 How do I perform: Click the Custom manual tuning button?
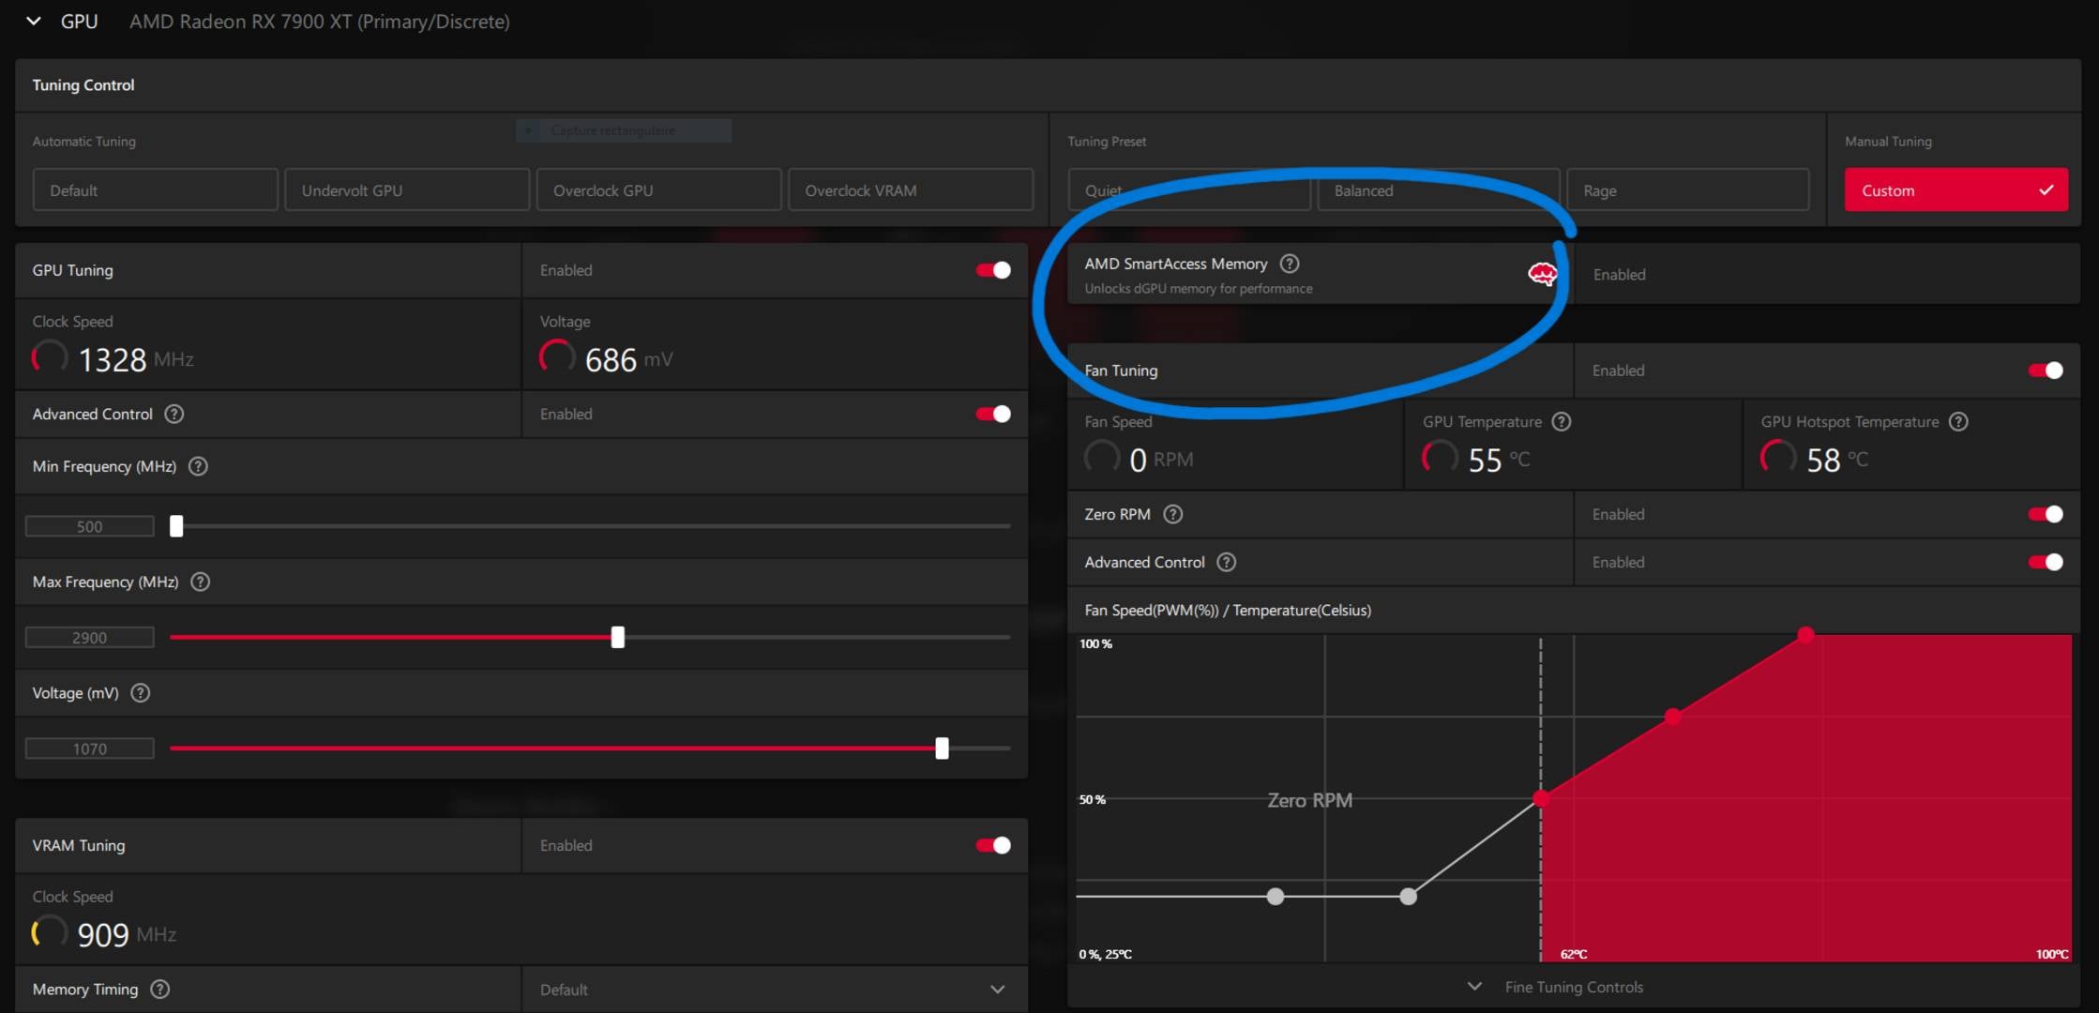pyautogui.click(x=1956, y=190)
